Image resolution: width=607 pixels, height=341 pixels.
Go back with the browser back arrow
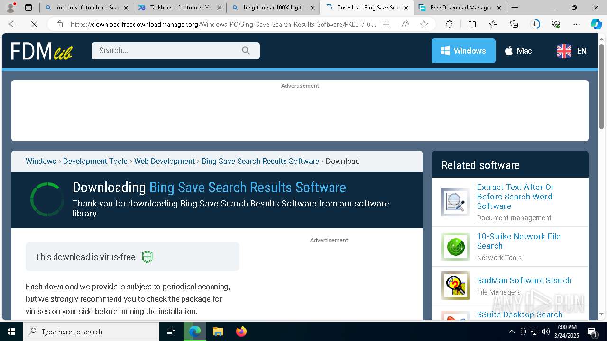tap(13, 24)
